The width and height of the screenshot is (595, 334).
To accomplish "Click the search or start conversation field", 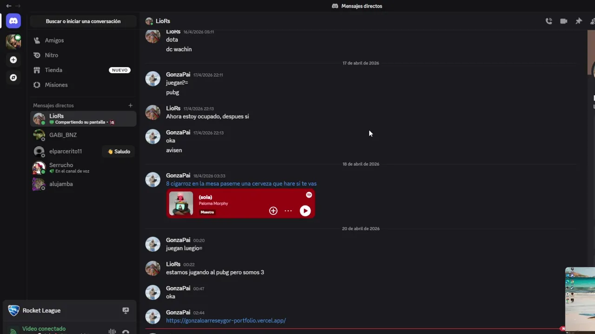I will [83, 21].
